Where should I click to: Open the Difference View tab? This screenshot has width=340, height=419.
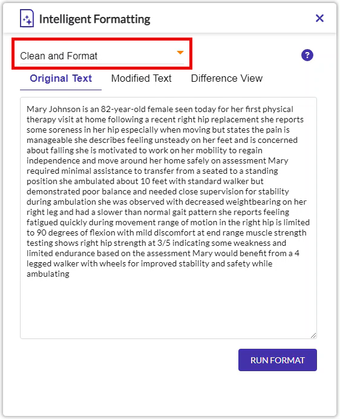click(227, 79)
